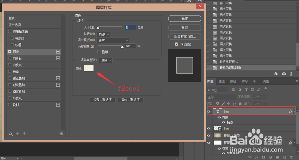The image size is (299, 160).
Task: Click the 大小 size slider handle
Action: click(x=98, y=28)
